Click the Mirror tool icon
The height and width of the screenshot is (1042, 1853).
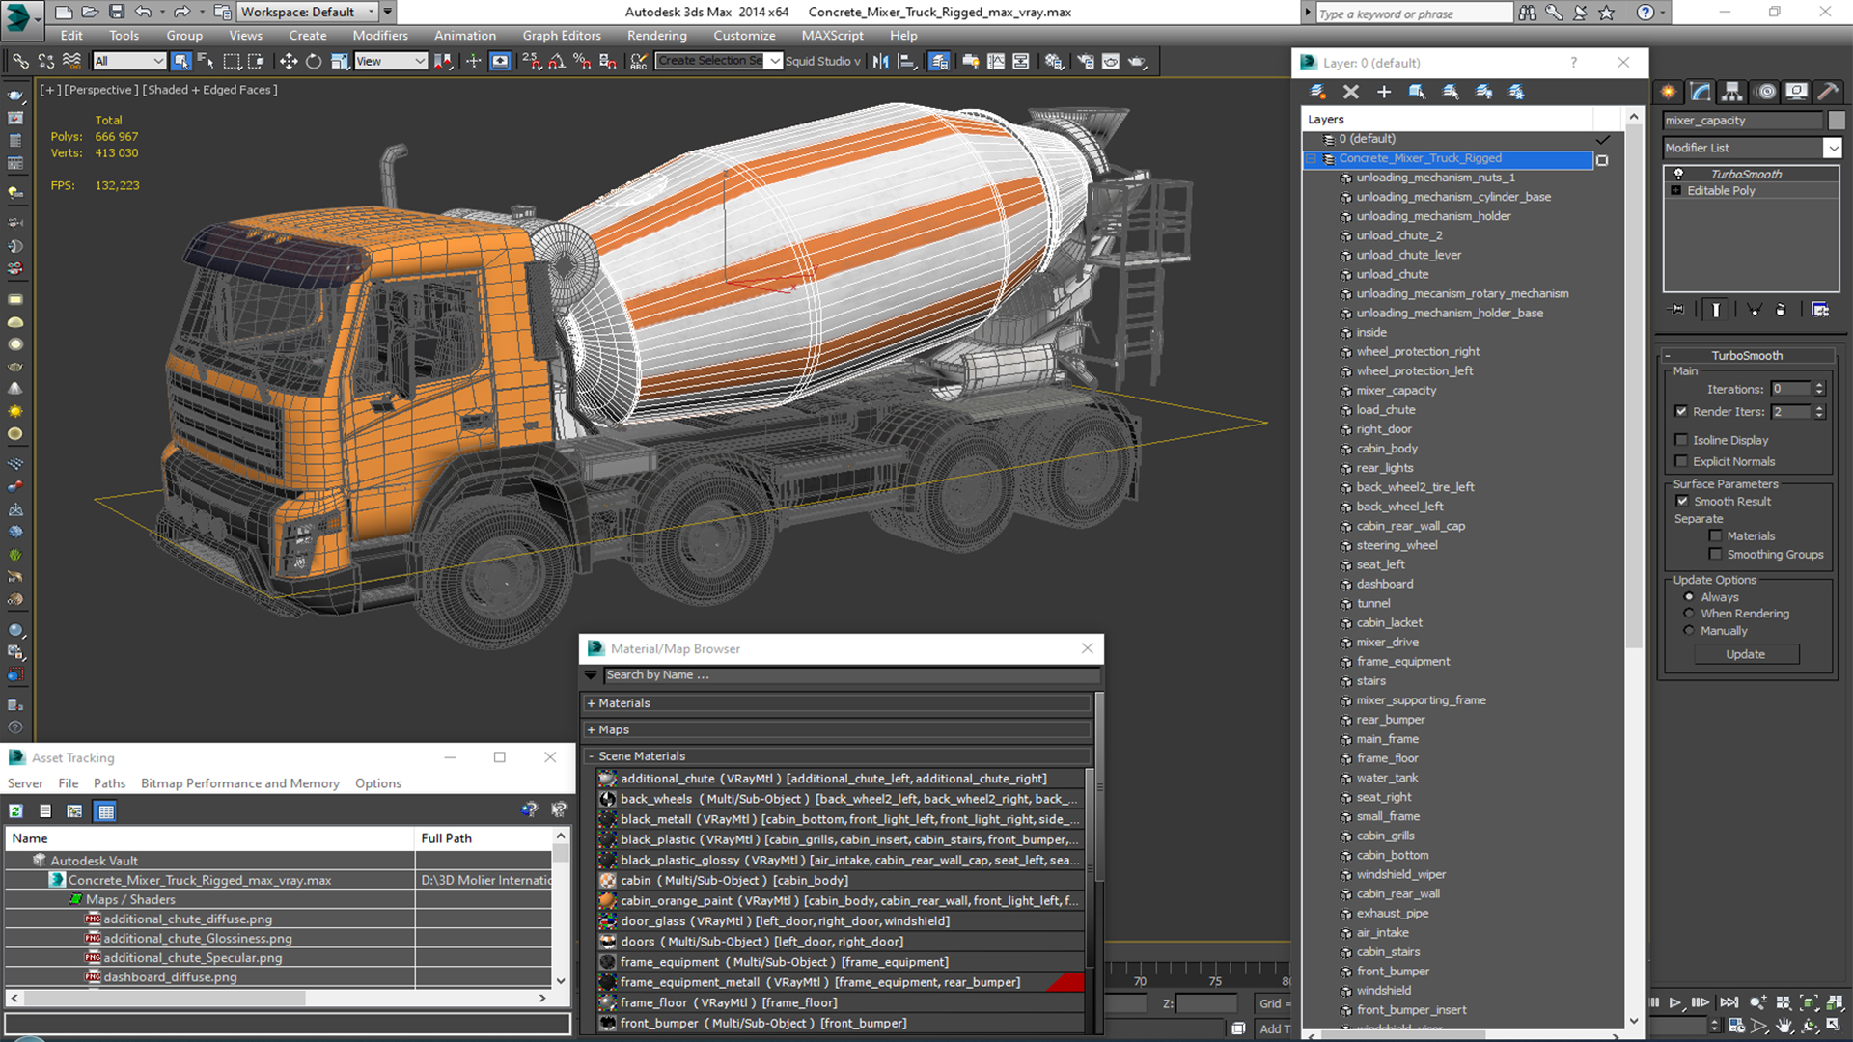click(880, 61)
